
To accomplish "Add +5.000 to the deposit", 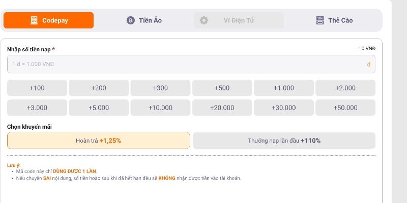I will (x=99, y=108).
